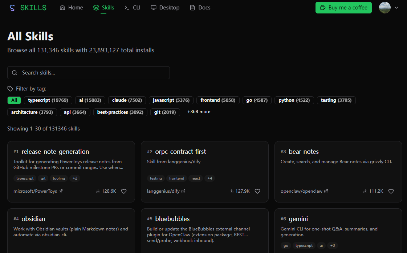Expand the +368 more tags list
The height and width of the screenshot is (253, 407).
(199, 112)
